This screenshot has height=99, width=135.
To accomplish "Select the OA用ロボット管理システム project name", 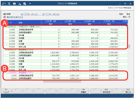I will [29, 27].
